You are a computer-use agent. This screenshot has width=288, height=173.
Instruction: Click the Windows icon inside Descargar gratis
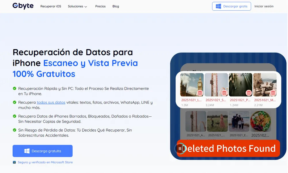pos(219,6)
